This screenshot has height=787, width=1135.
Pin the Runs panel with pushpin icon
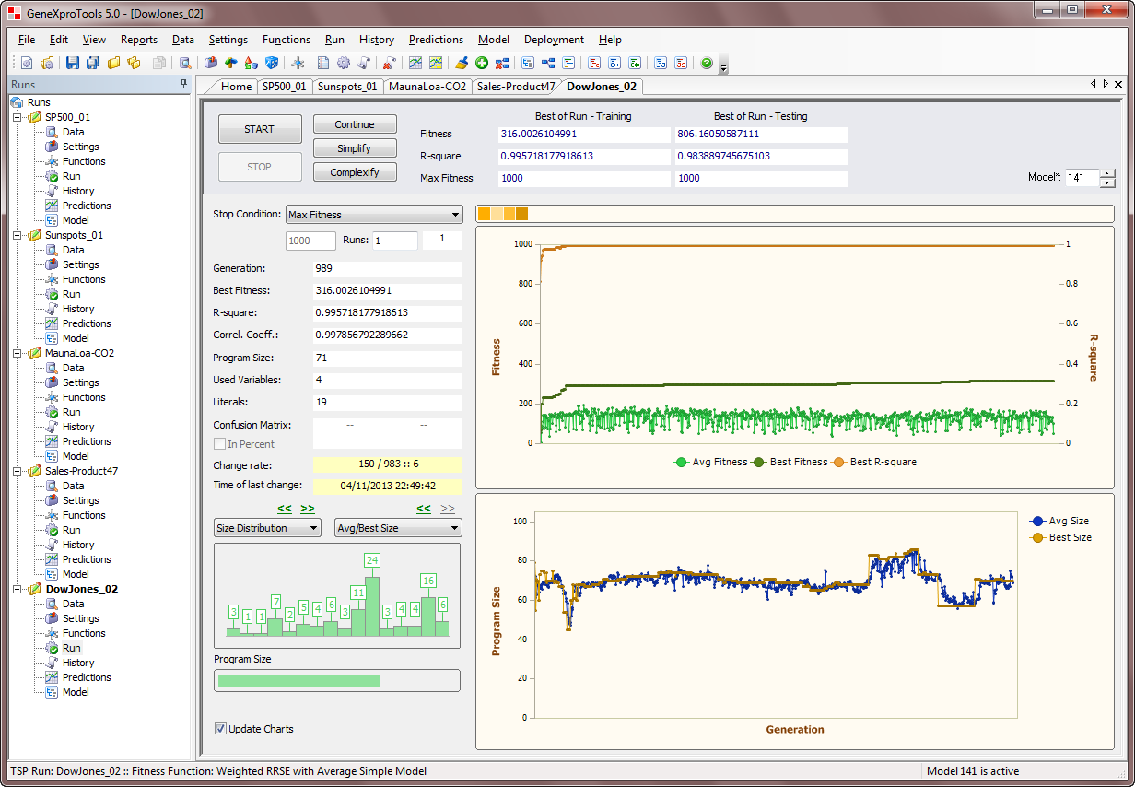183,84
